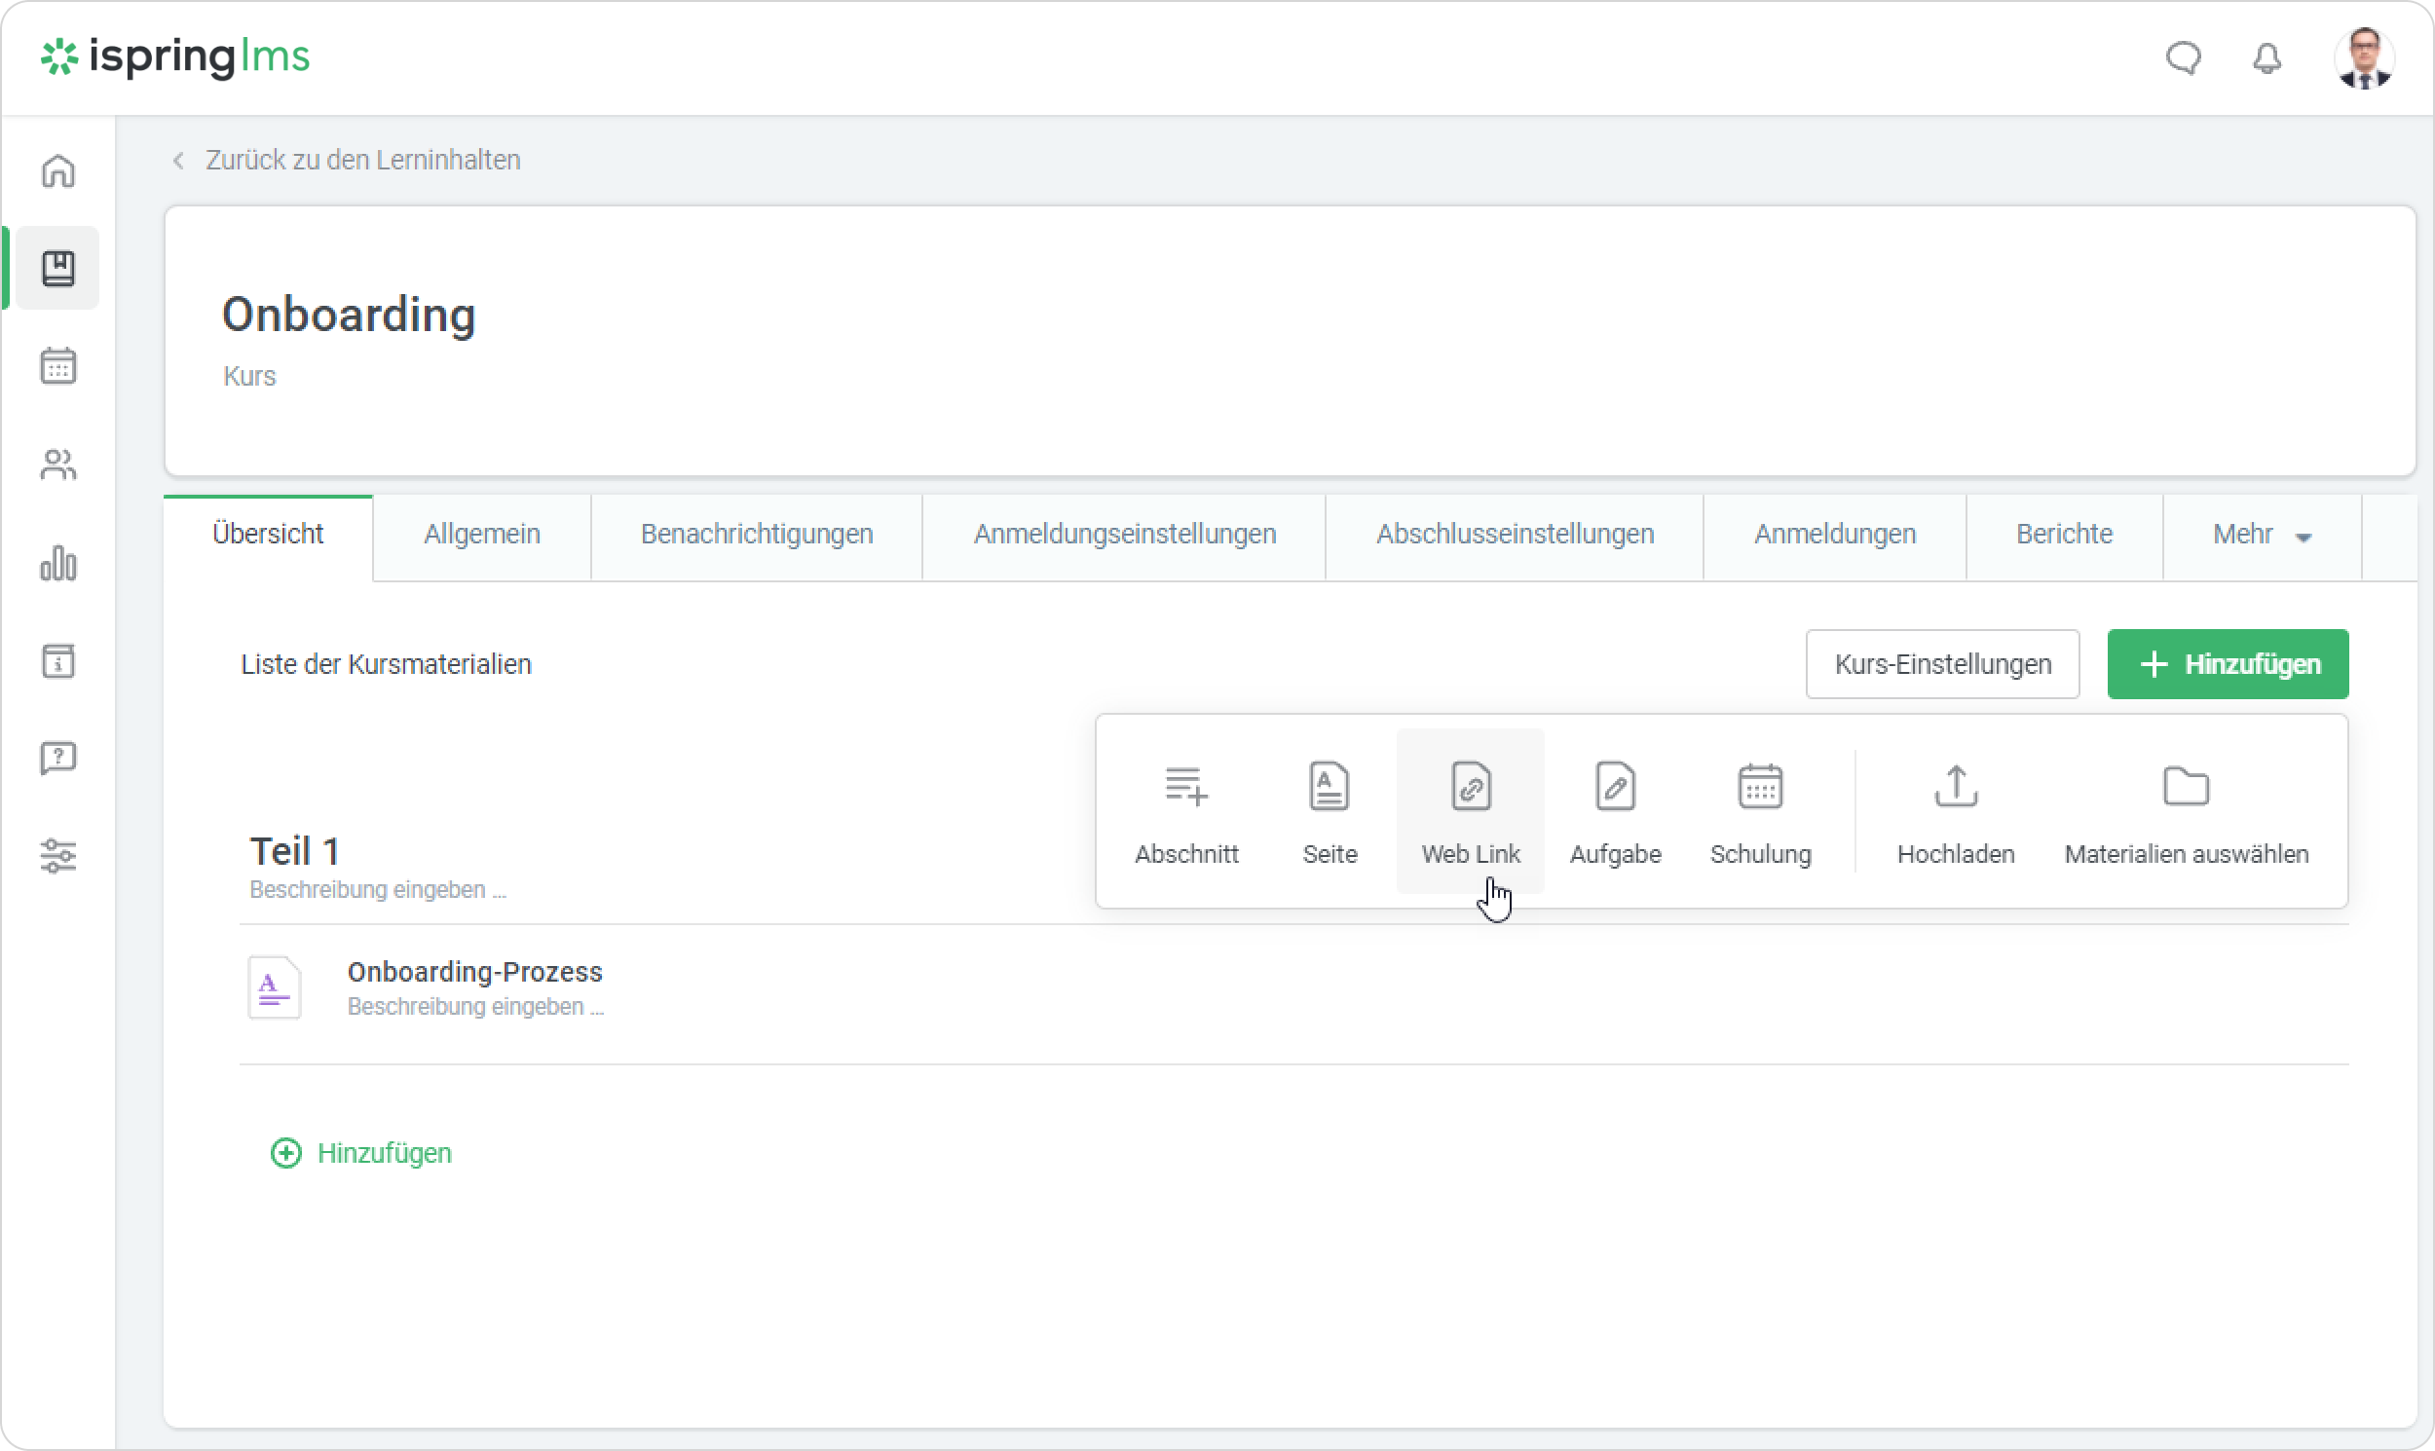Open the settings sliders sidebar icon
Image resolution: width=2435 pixels, height=1451 pixels.
[57, 856]
